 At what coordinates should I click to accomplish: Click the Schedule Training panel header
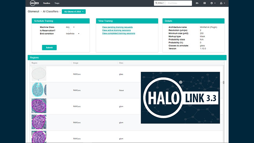coord(61,21)
